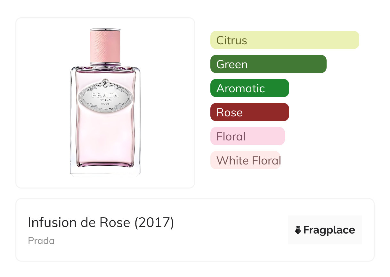Click the pink bottle cap
Image resolution: width=390 pixels, height=277 pixels.
tap(105, 46)
